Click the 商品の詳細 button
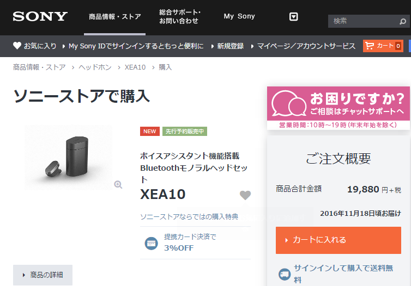 pyautogui.click(x=43, y=275)
